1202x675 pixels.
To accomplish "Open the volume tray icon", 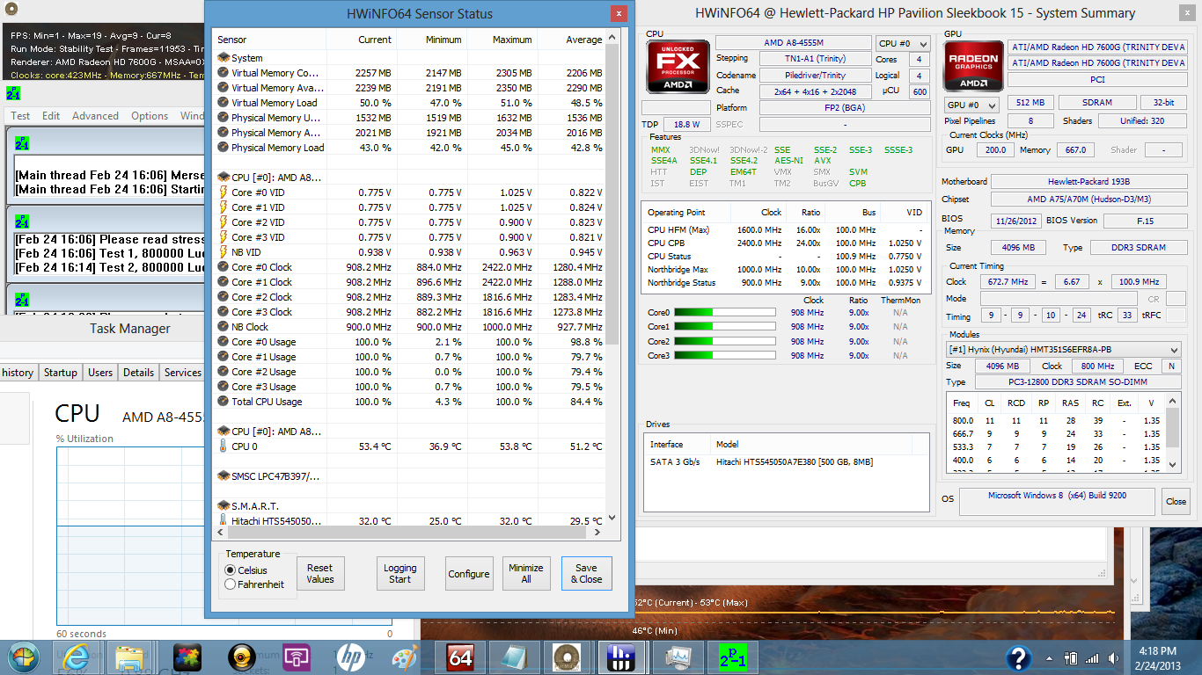I will click(x=1113, y=657).
